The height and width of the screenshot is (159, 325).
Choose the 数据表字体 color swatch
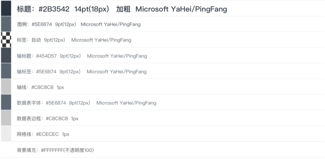[x=5, y=103]
